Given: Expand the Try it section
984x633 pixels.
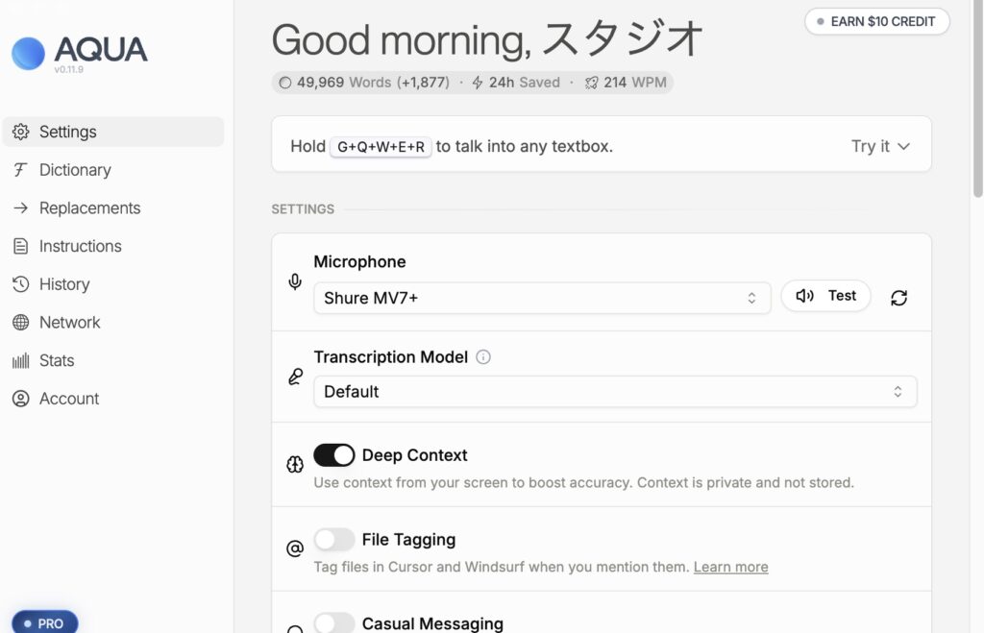Looking at the screenshot, I should tap(879, 146).
